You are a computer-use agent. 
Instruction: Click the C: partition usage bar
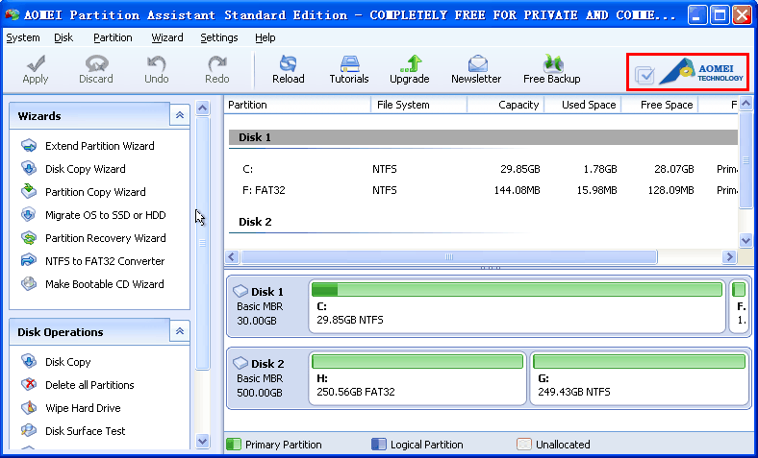[517, 290]
